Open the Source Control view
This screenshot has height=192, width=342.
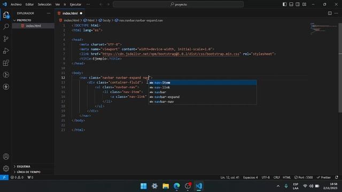6,39
